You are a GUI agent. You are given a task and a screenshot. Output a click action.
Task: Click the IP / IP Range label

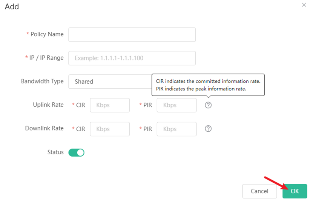coord(46,58)
